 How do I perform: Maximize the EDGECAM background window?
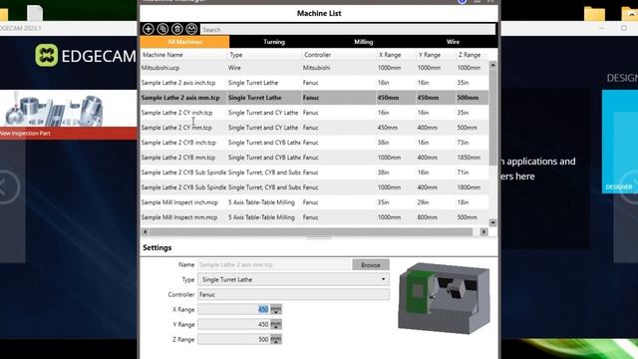click(624, 28)
